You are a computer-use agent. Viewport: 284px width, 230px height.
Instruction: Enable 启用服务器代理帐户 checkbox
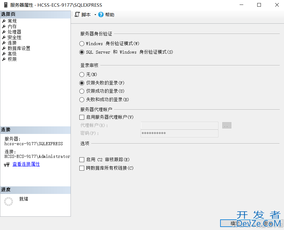click(82, 117)
